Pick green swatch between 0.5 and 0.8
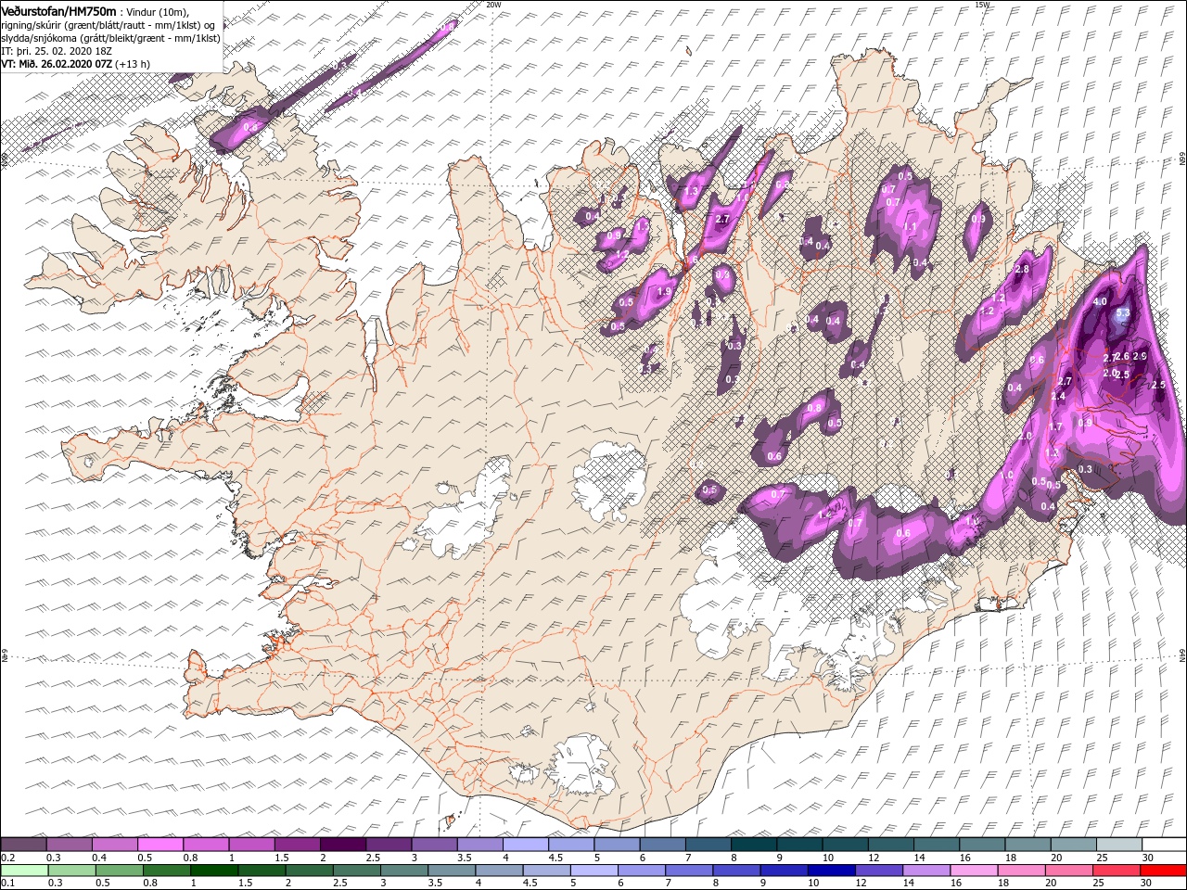This screenshot has width=1187, height=890. tap(119, 871)
